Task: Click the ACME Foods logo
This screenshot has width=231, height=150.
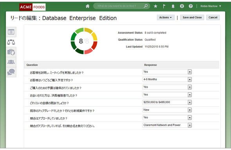Action: [32, 7]
